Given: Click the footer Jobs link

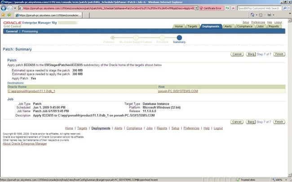Looking at the screenshot, I should 149,128.
